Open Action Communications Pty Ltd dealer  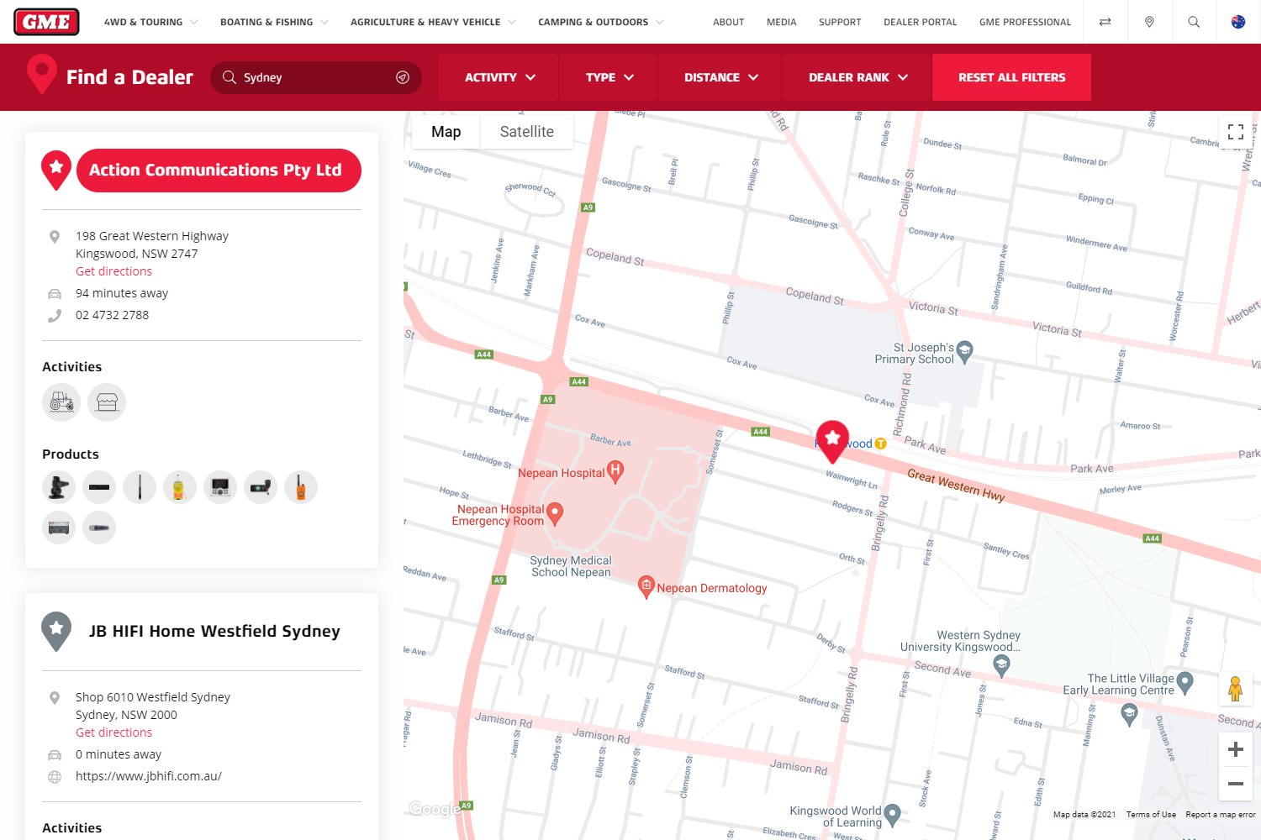pos(219,171)
